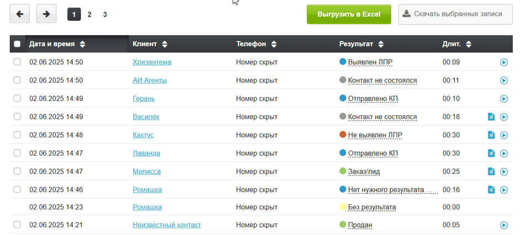The image size is (520, 237).
Task: Open the document icon for Кактус
Action: [x=491, y=135]
